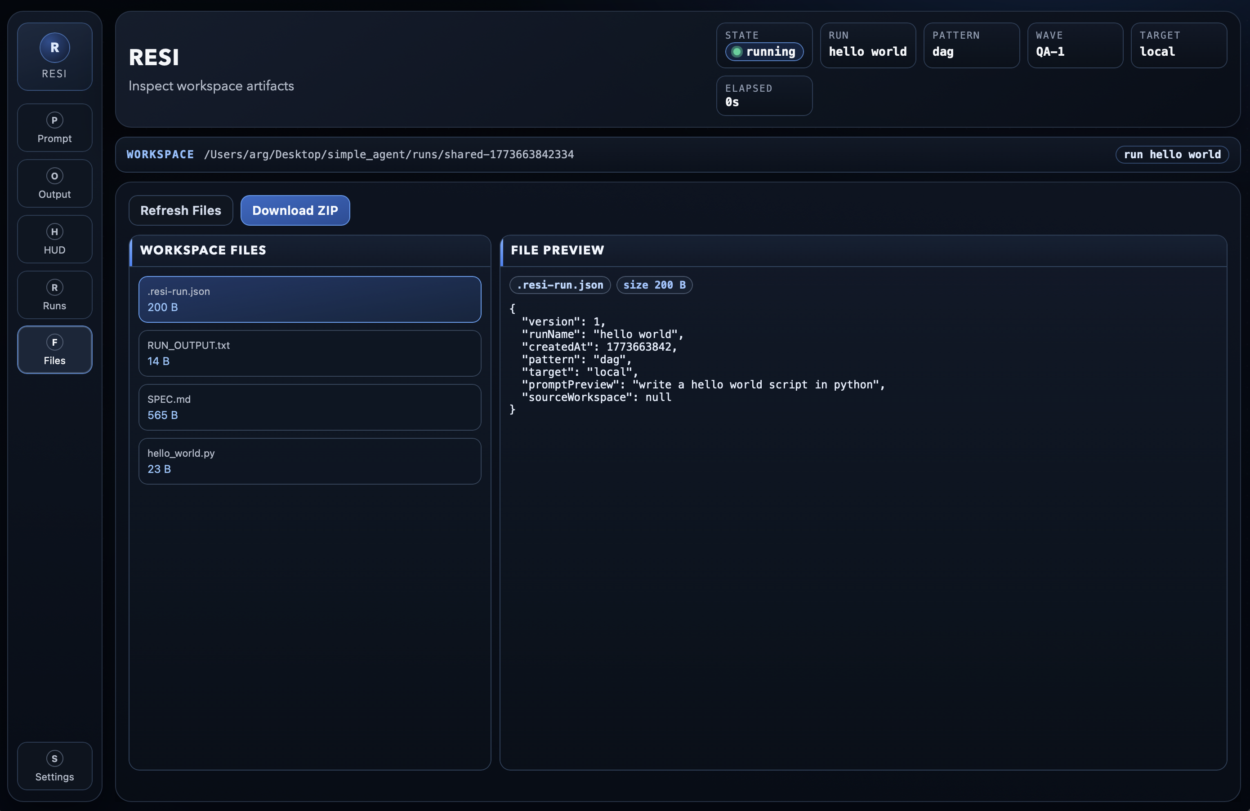The height and width of the screenshot is (811, 1250).
Task: Click the run hello world badge
Action: [x=1172, y=155]
